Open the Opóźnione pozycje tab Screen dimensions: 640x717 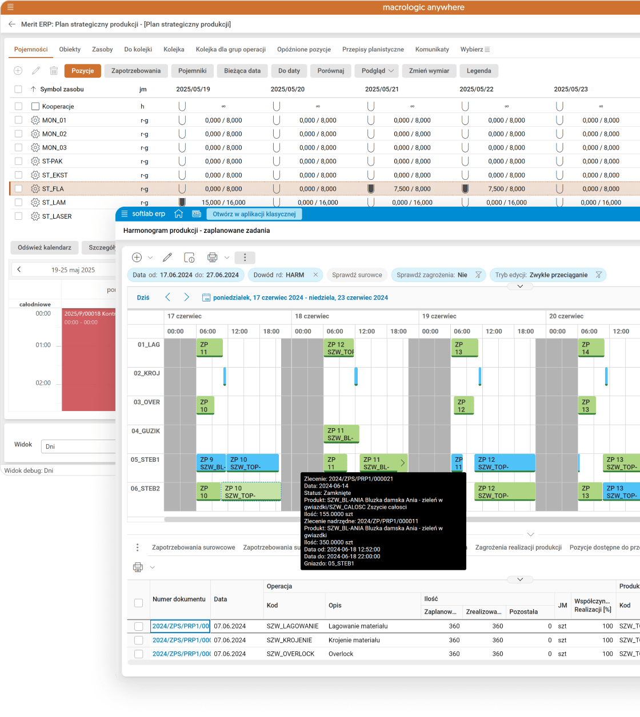tap(303, 50)
